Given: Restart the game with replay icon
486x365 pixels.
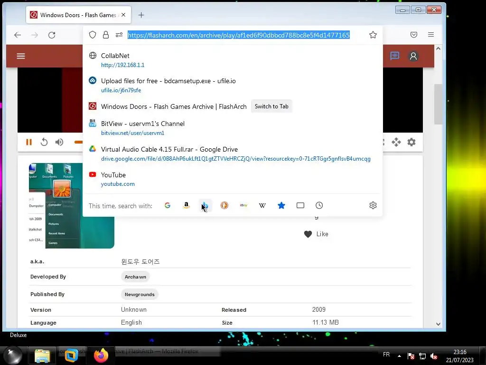Looking at the screenshot, I should [x=44, y=142].
